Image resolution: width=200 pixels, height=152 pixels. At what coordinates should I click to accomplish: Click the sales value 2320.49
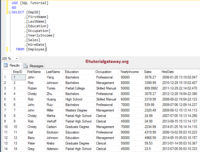[151, 110]
